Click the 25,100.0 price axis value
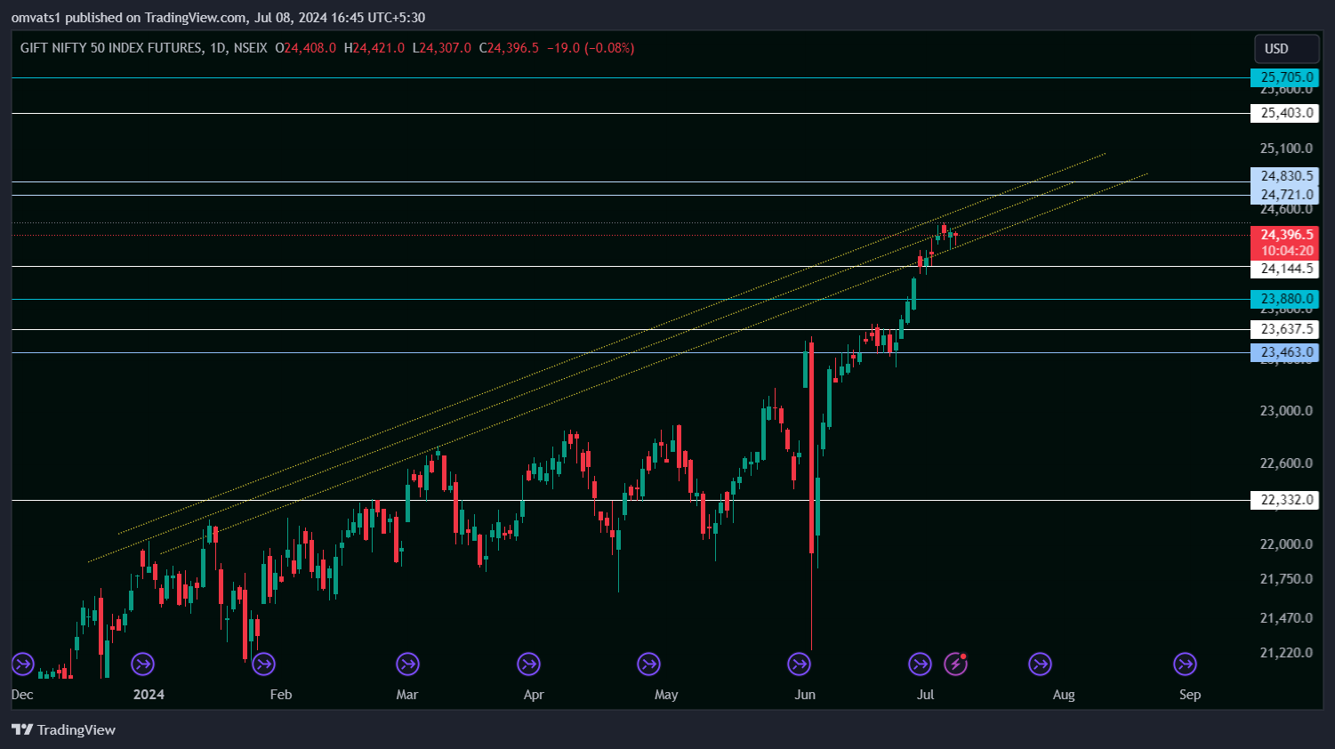 click(1286, 149)
